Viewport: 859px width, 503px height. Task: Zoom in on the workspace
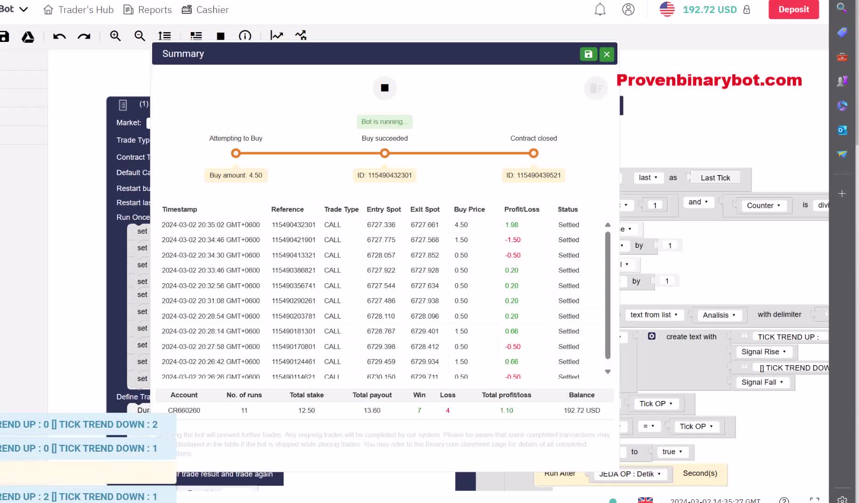(115, 36)
